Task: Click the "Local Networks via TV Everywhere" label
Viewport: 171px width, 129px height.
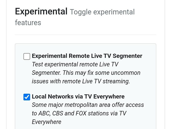Action: 78,97
